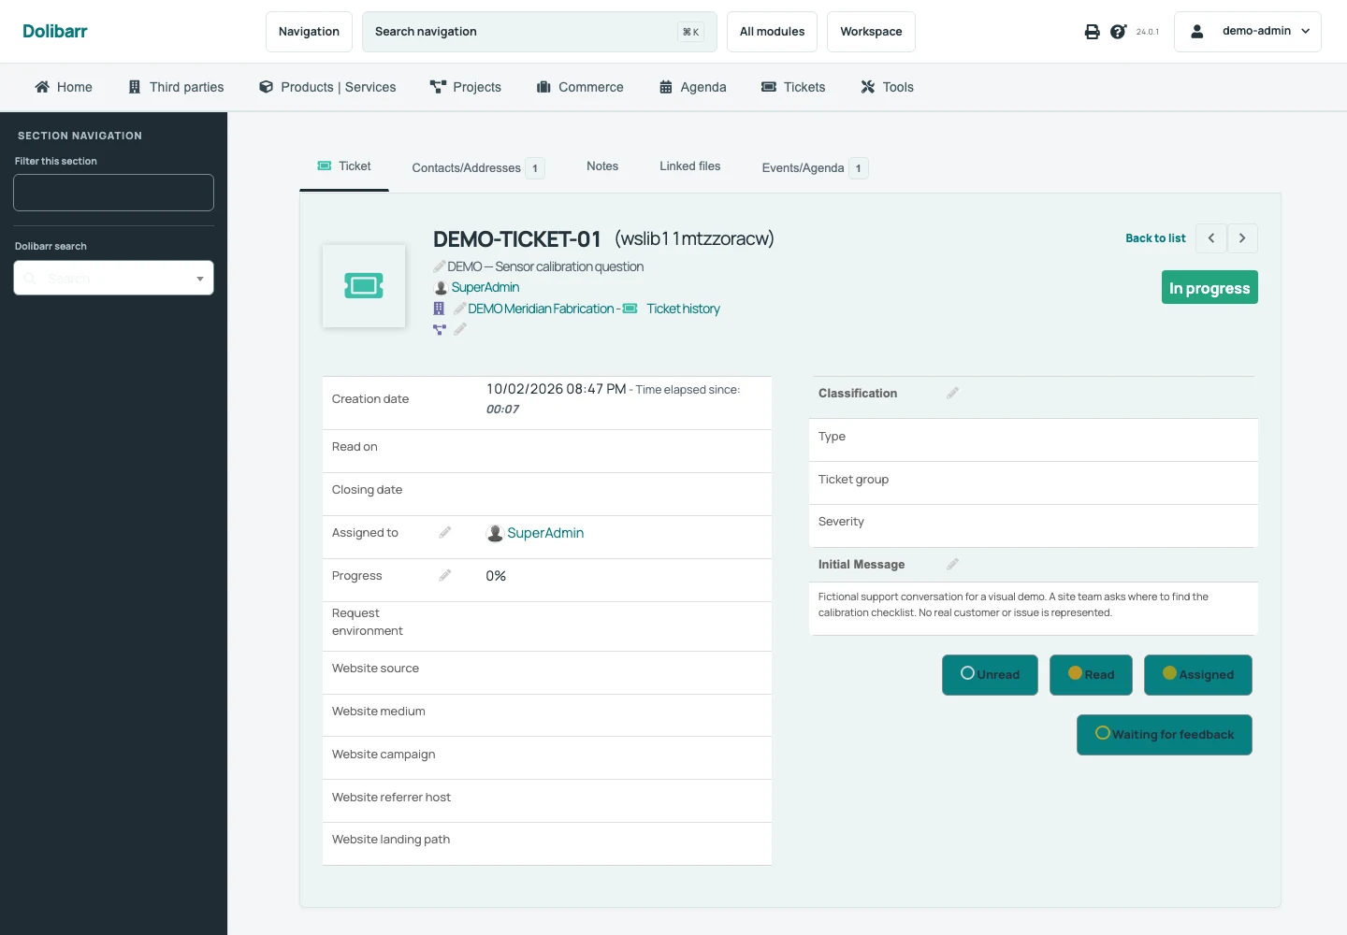1347x935 pixels.
Task: Go to next ticket arrow
Action: coord(1242,238)
